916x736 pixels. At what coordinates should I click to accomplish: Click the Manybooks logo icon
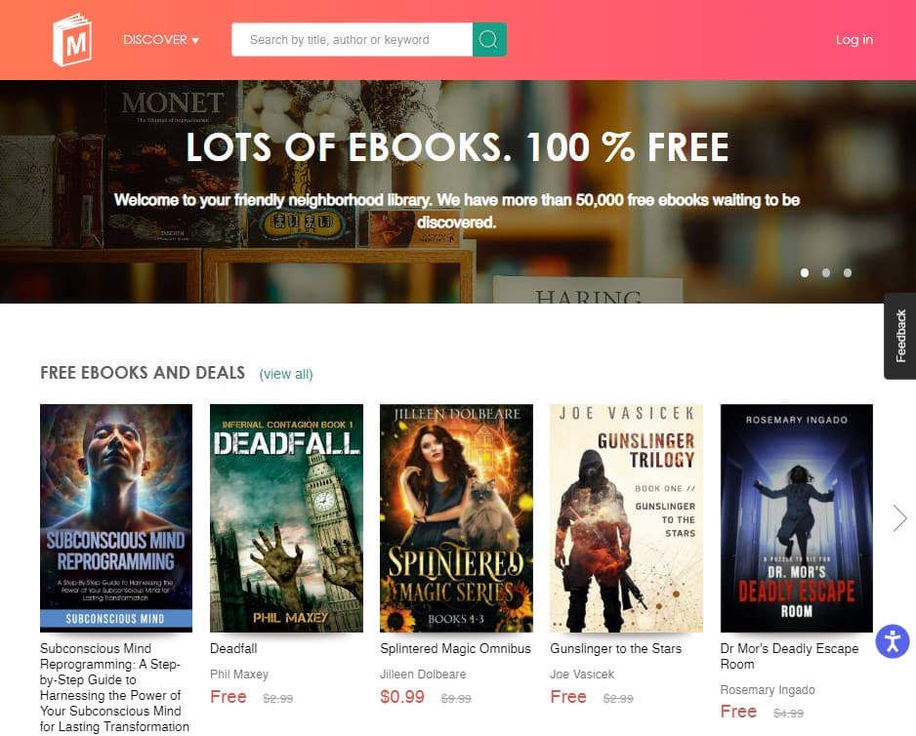pyautogui.click(x=72, y=40)
